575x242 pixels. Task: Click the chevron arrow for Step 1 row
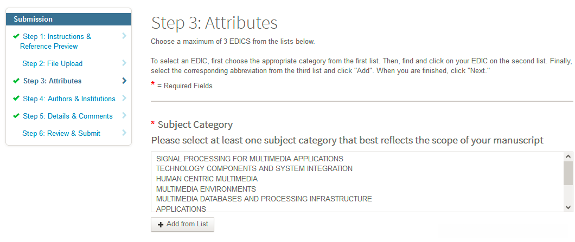click(124, 36)
